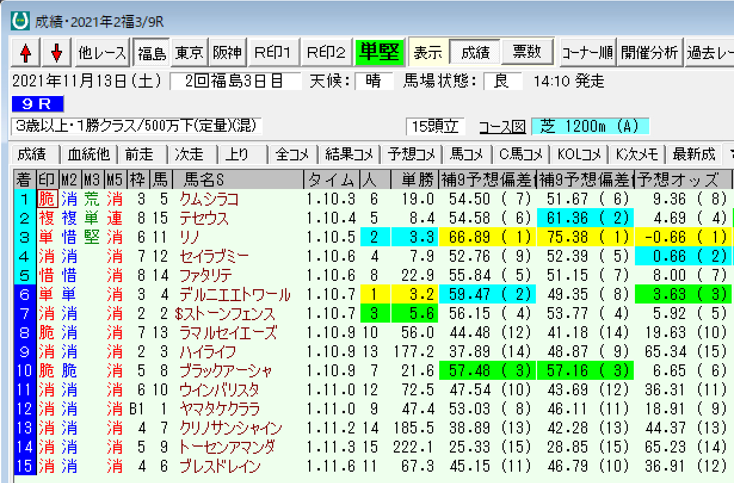The height and width of the screenshot is (483, 734).
Task: Click the 芝 1200m (A) course field
Action: 590,126
